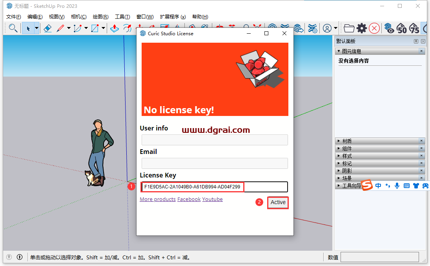
Task: Open user account dropdown arrow
Action: click(335, 28)
